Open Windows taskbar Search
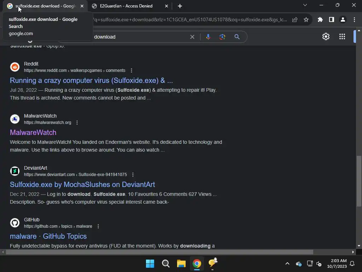 (166, 263)
